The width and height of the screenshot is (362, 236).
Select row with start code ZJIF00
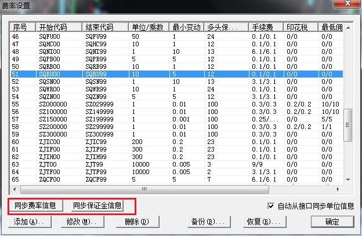[176, 149]
